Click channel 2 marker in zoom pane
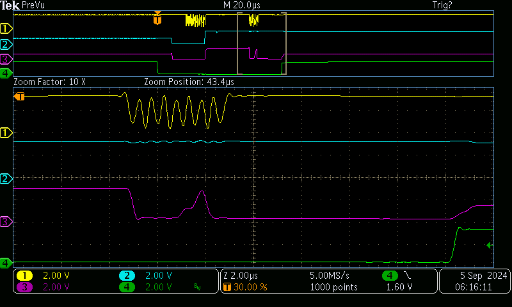 [6, 179]
